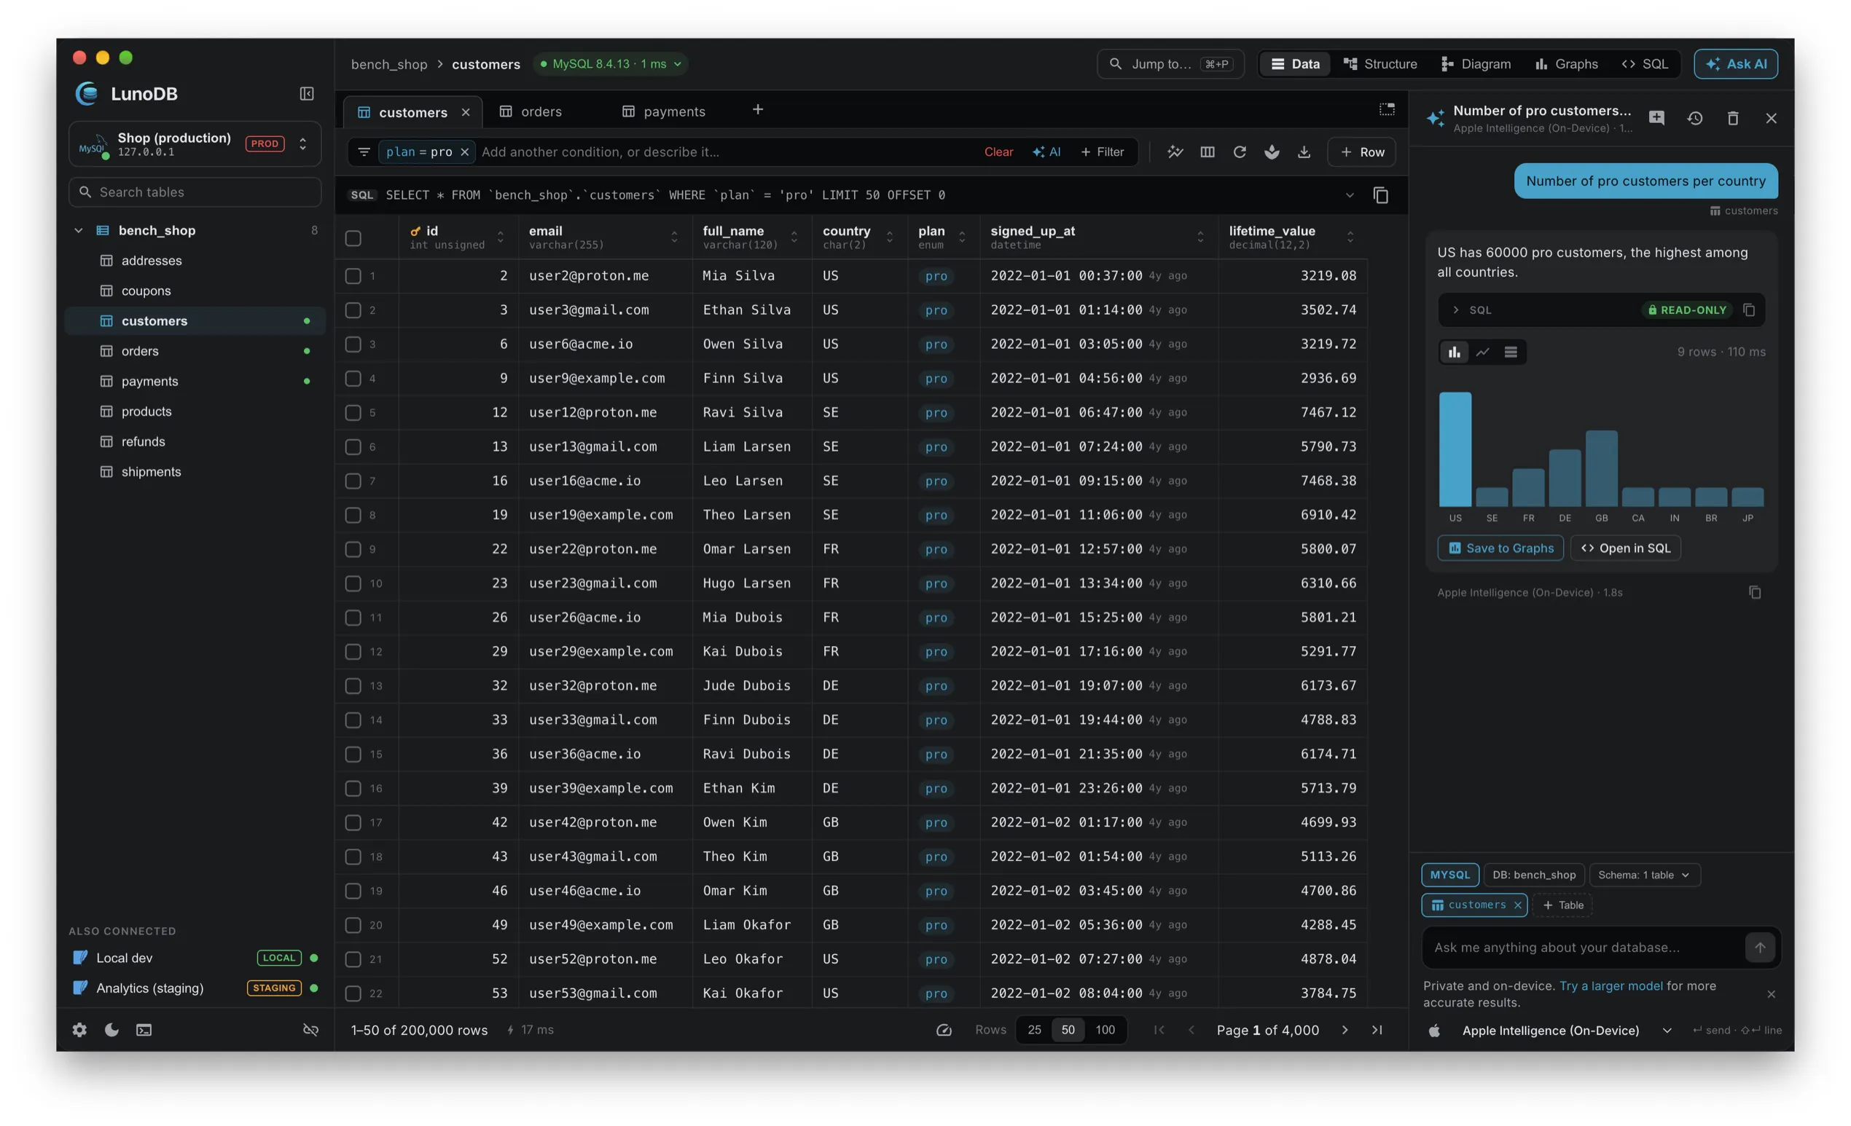Viewport: 1851px width, 1126px height.
Task: Click the Try a larger model link
Action: point(1611,986)
